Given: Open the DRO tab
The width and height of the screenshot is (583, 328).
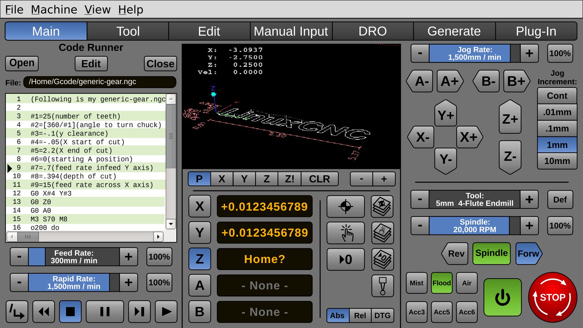Looking at the screenshot, I should coord(373,31).
